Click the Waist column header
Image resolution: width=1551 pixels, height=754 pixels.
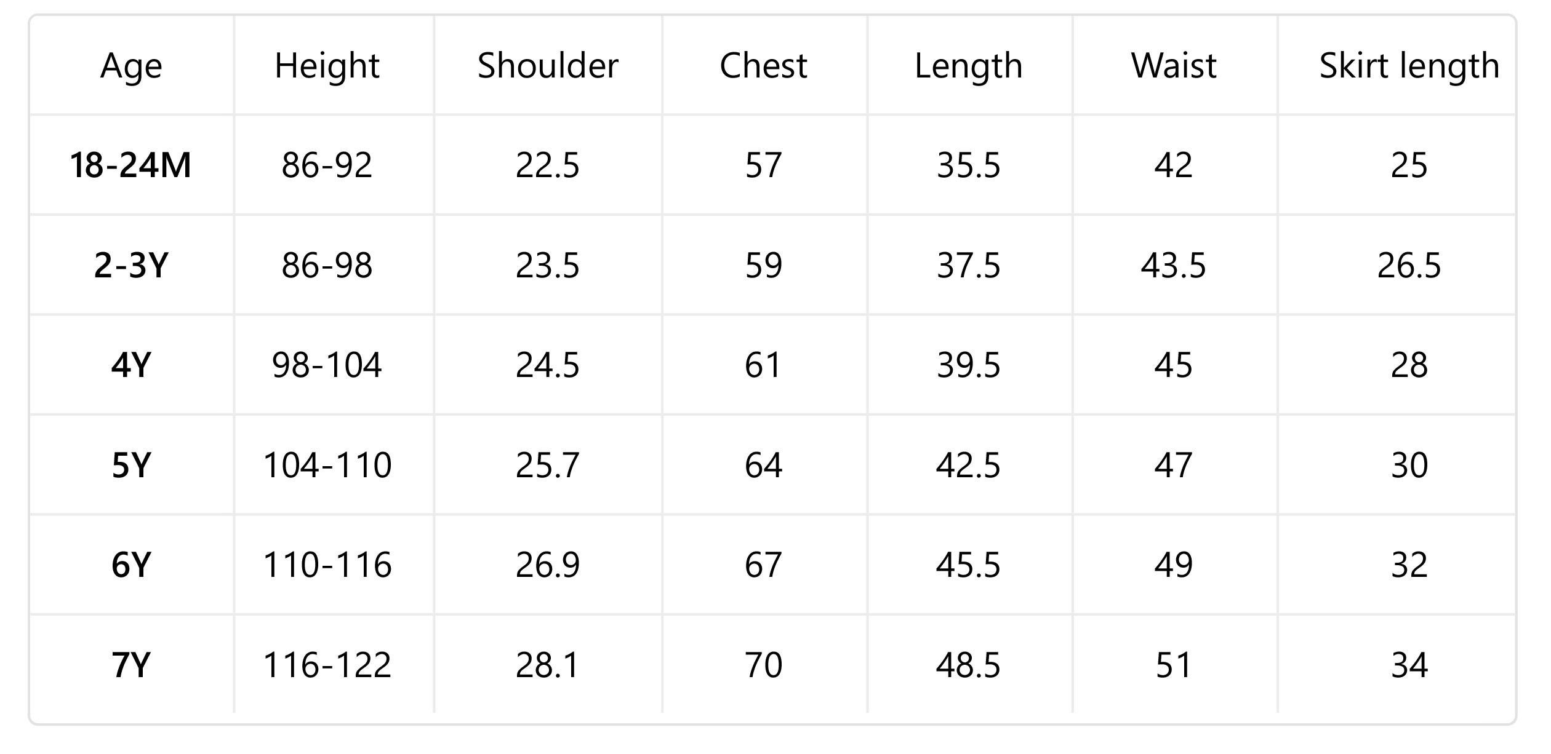1174,66
